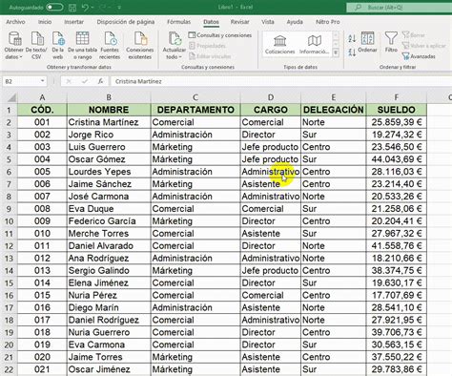This screenshot has height=376, width=452.
Task: Select cell Daniel Alvarado
Action: tap(109, 246)
